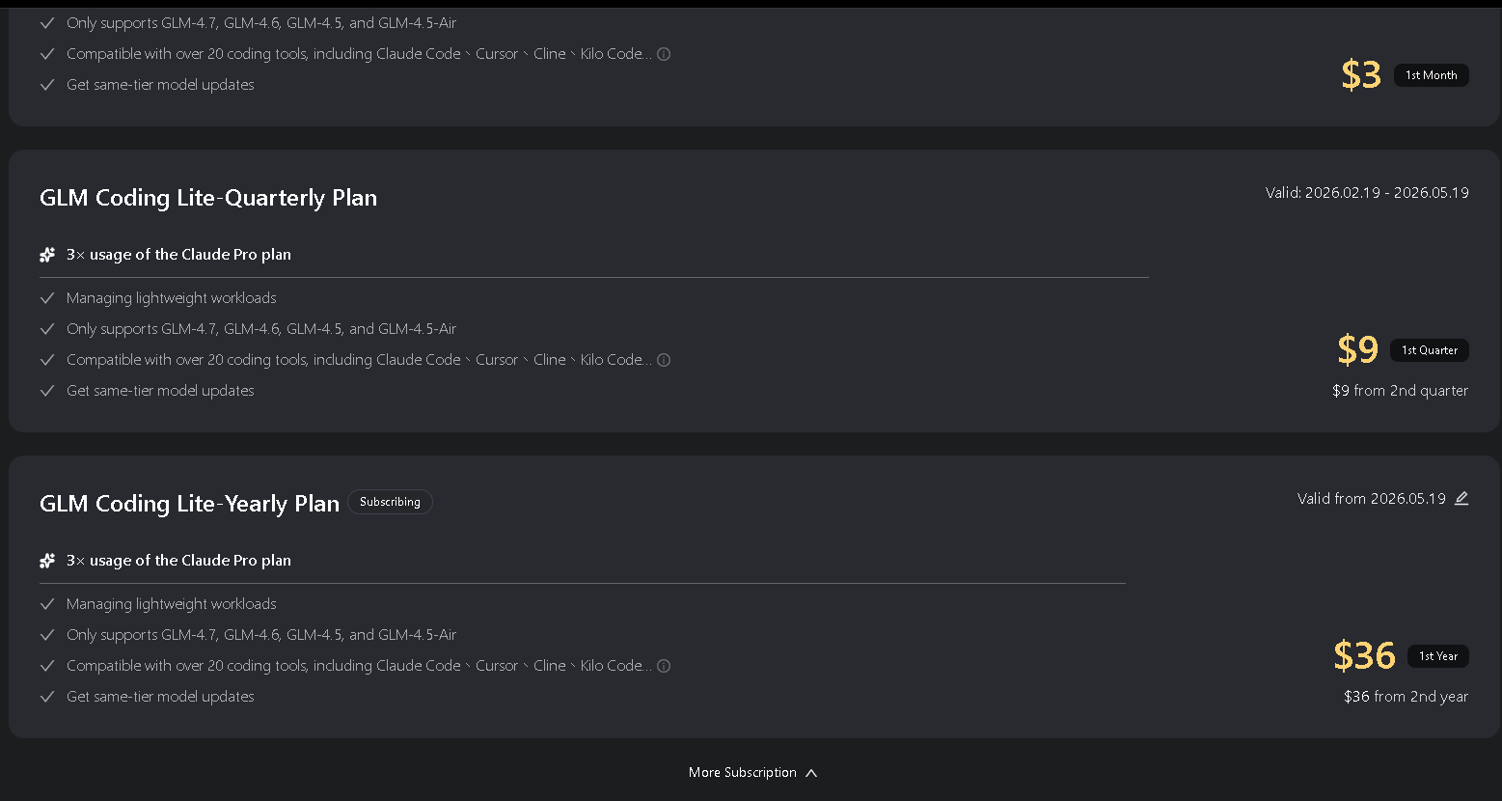
Task: Open info icon on Quarterly Plan coding tools line
Action: coord(664,360)
